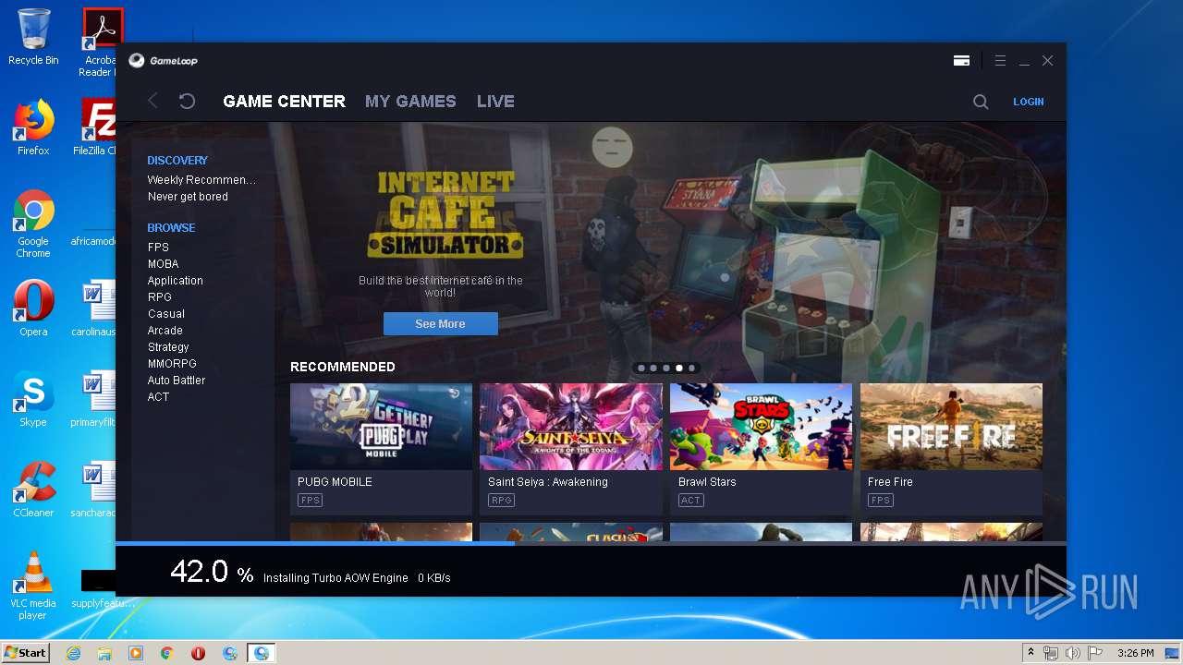Select the second banner carousel dot

[653, 368]
